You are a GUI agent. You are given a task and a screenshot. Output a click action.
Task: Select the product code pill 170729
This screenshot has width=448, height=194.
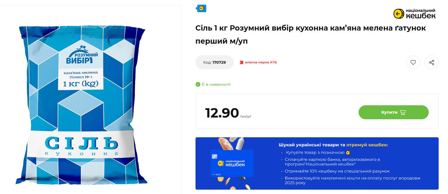tap(215, 62)
